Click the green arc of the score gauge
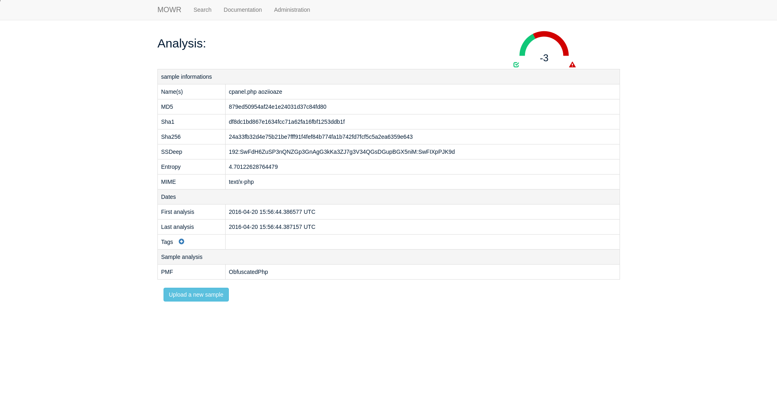777x405 pixels. 525,43
